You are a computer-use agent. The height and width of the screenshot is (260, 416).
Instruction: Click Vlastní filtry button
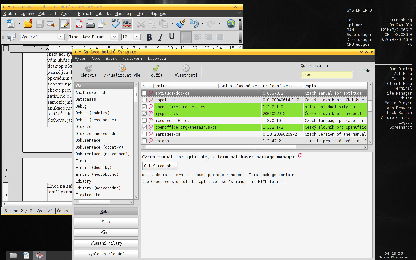pos(106,243)
